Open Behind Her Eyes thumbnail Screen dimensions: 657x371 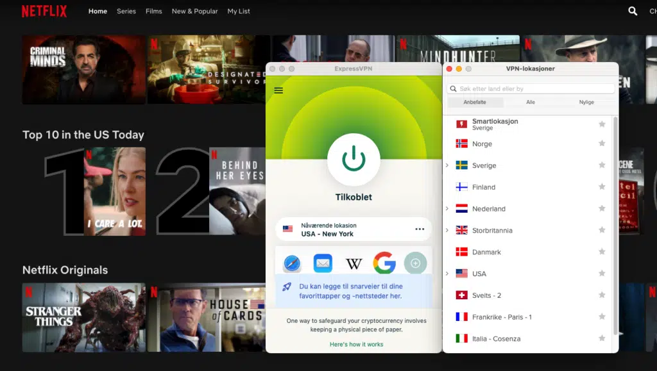tap(237, 191)
